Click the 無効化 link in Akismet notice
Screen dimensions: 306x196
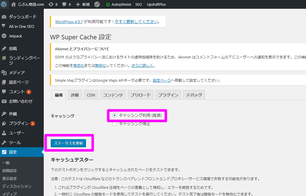point(100,66)
